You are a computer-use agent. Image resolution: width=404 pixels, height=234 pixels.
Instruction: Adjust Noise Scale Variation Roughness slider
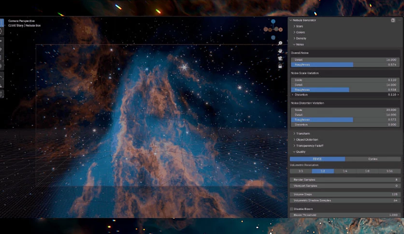click(x=345, y=89)
